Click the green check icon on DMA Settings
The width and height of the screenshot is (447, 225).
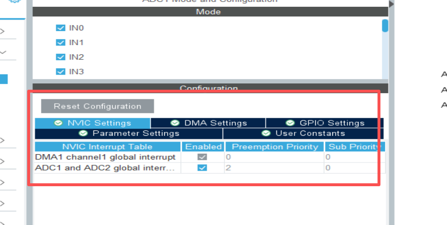(x=175, y=123)
